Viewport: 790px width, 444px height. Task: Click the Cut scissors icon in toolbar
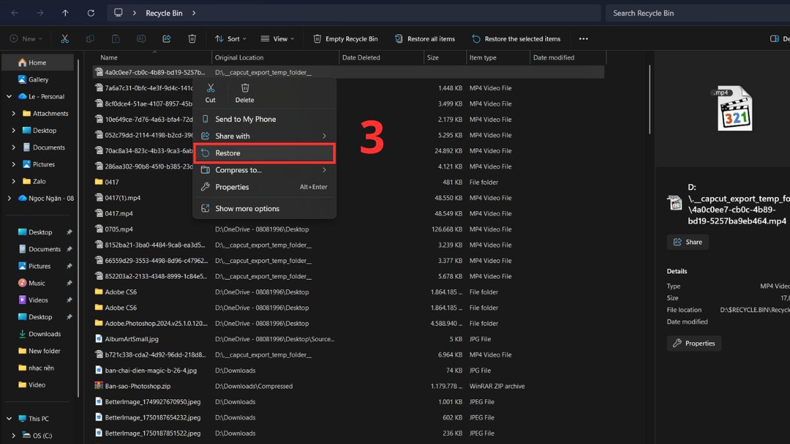(x=65, y=39)
